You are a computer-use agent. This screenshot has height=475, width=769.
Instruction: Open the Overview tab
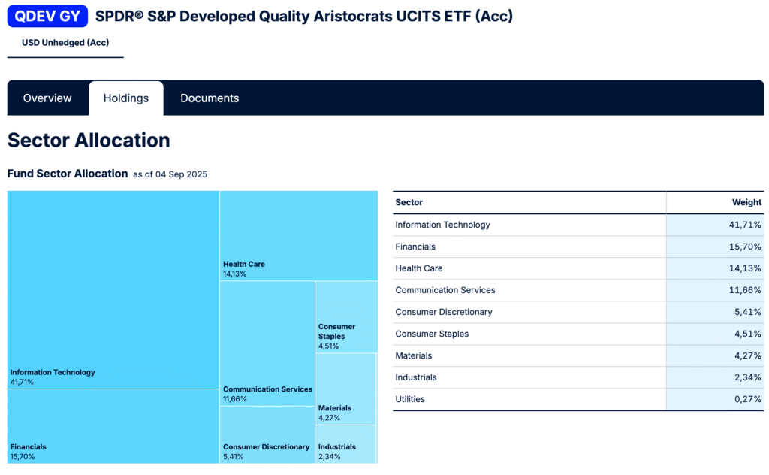point(47,98)
